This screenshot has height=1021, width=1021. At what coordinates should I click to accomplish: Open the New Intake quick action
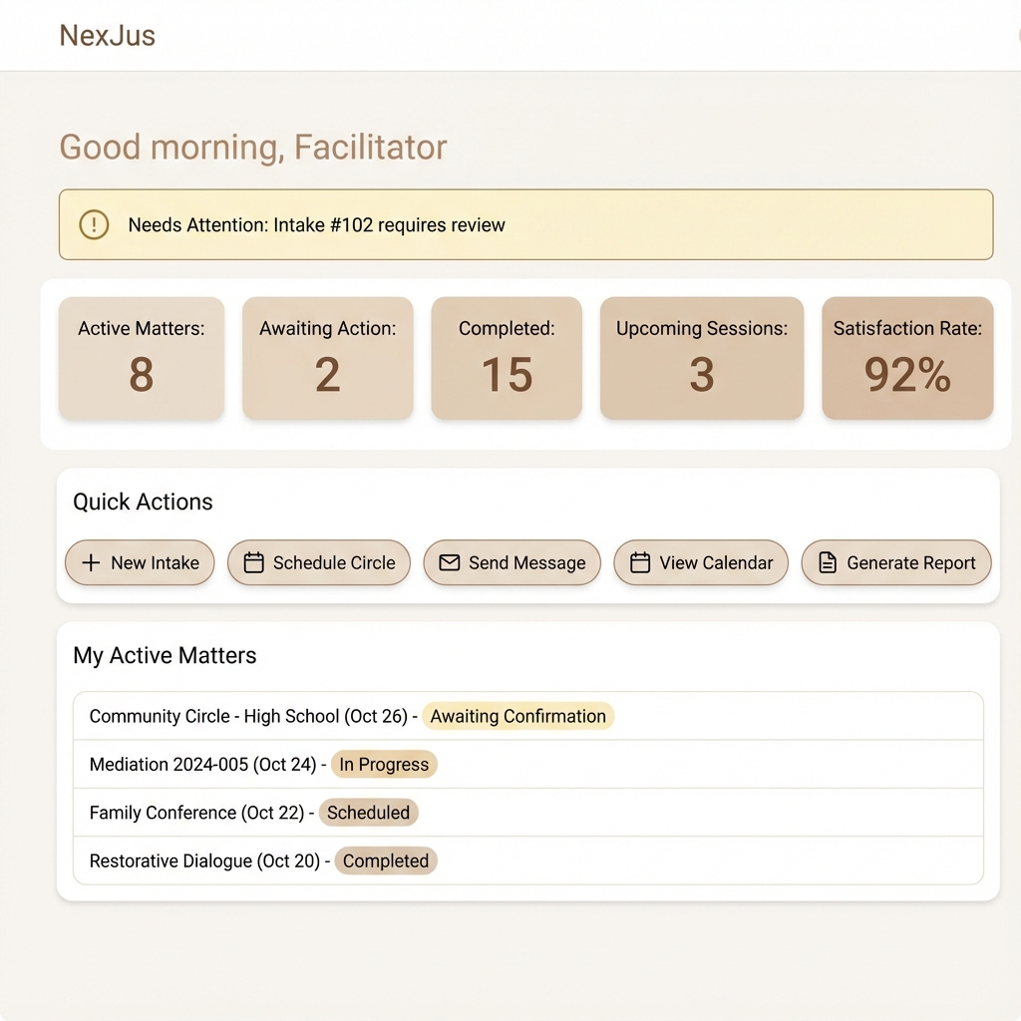pos(140,562)
